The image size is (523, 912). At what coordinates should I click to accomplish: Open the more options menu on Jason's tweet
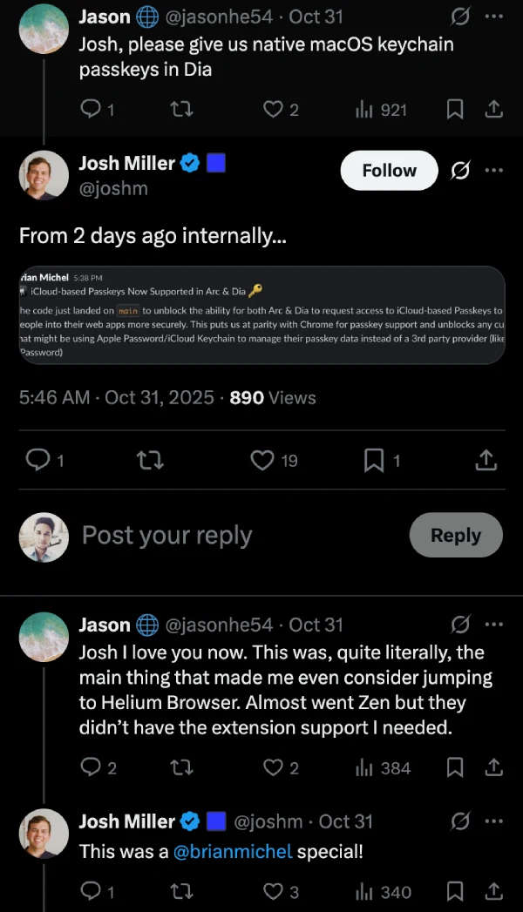click(494, 16)
